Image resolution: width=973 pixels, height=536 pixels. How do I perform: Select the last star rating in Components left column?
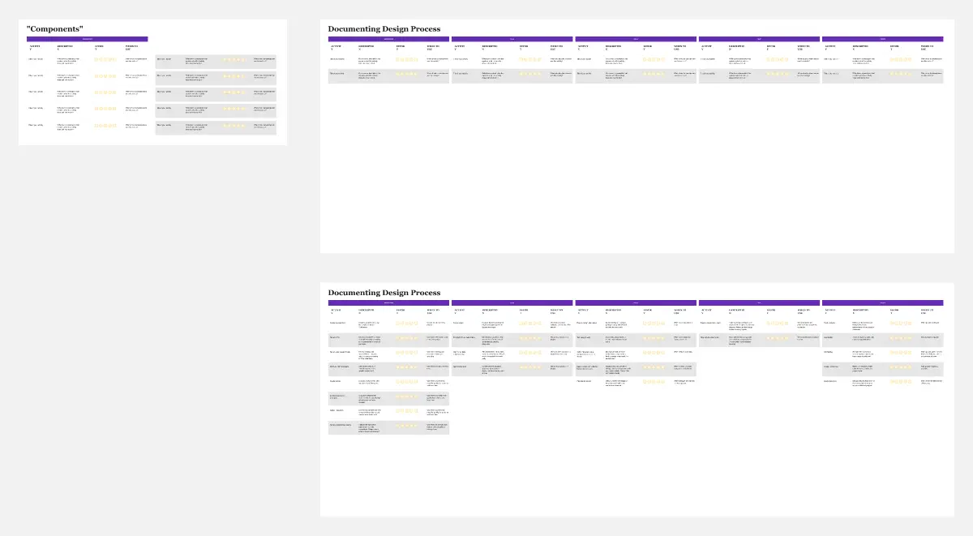[105, 126]
